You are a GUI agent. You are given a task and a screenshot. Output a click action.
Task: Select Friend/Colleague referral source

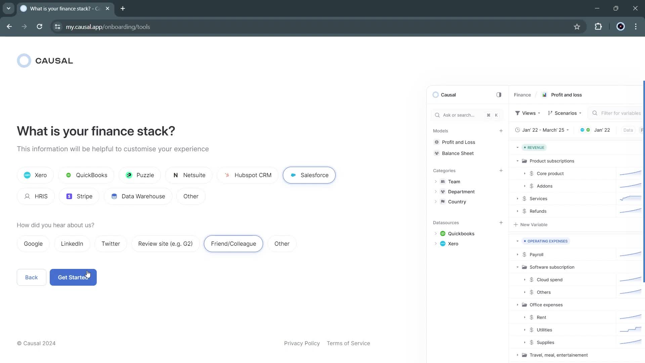tap(233, 243)
